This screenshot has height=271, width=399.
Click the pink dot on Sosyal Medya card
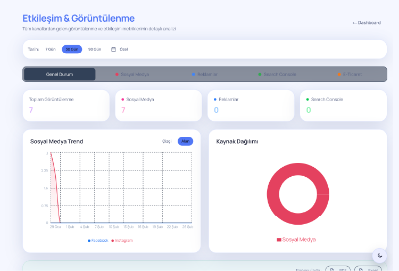(122, 100)
